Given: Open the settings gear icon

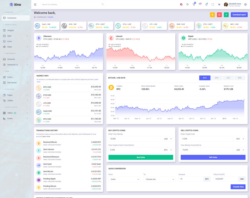Looking at the screenshot, I should pyautogui.click(x=245, y=4).
